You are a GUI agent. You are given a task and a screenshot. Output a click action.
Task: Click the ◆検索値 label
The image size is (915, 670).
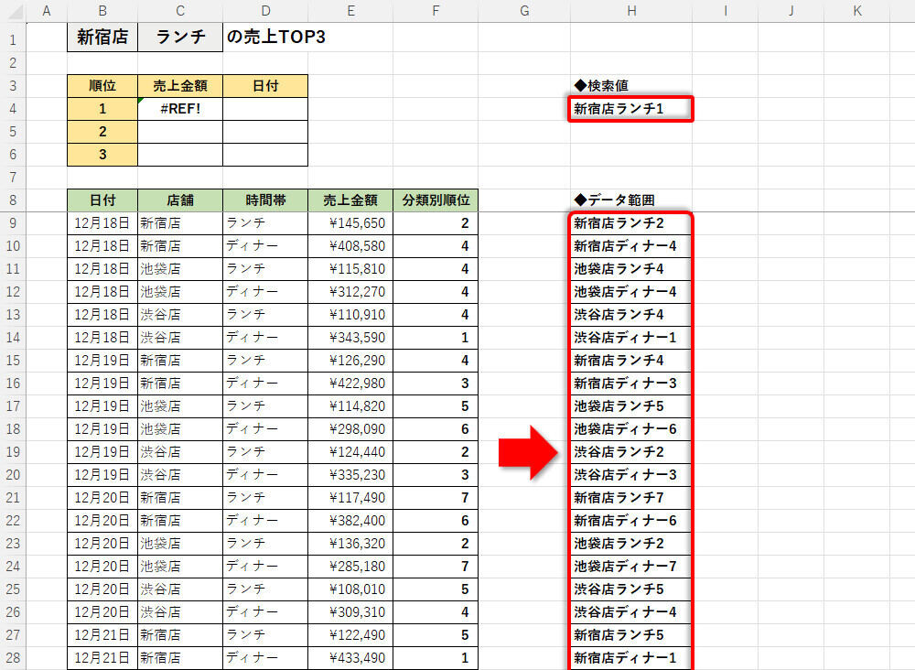601,86
